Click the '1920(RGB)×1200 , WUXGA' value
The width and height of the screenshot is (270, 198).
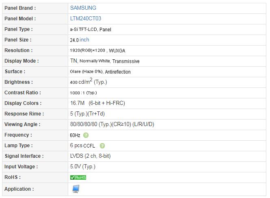[x=97, y=50]
